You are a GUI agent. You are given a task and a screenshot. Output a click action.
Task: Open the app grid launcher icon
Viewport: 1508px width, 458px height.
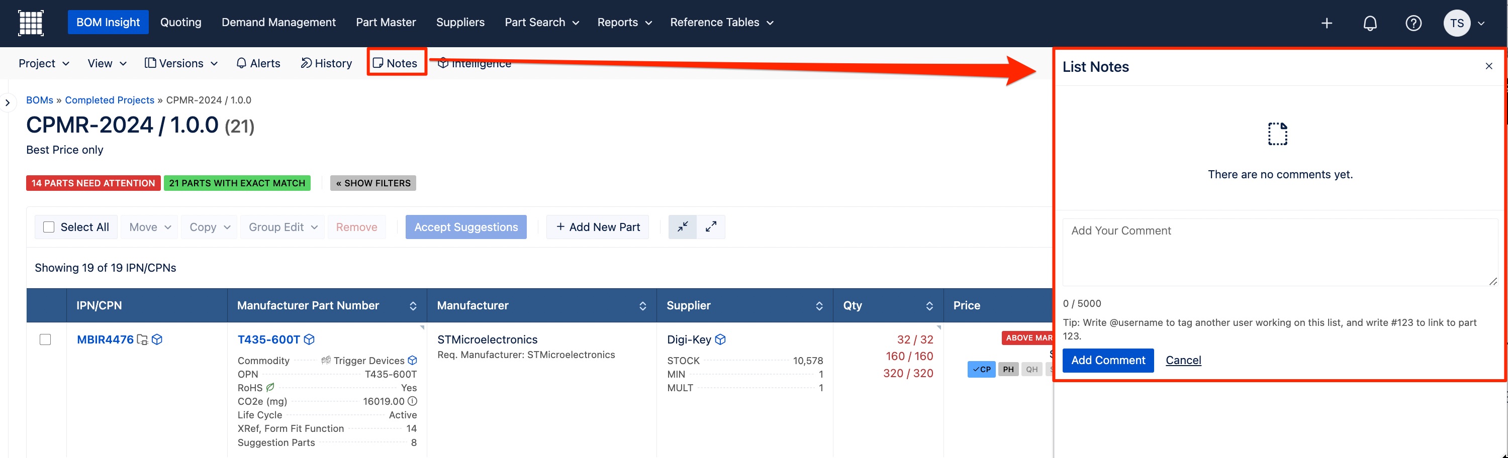point(31,23)
